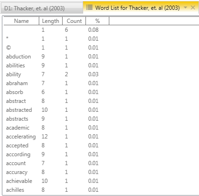Click the 'academic' word entry

pos(18,128)
